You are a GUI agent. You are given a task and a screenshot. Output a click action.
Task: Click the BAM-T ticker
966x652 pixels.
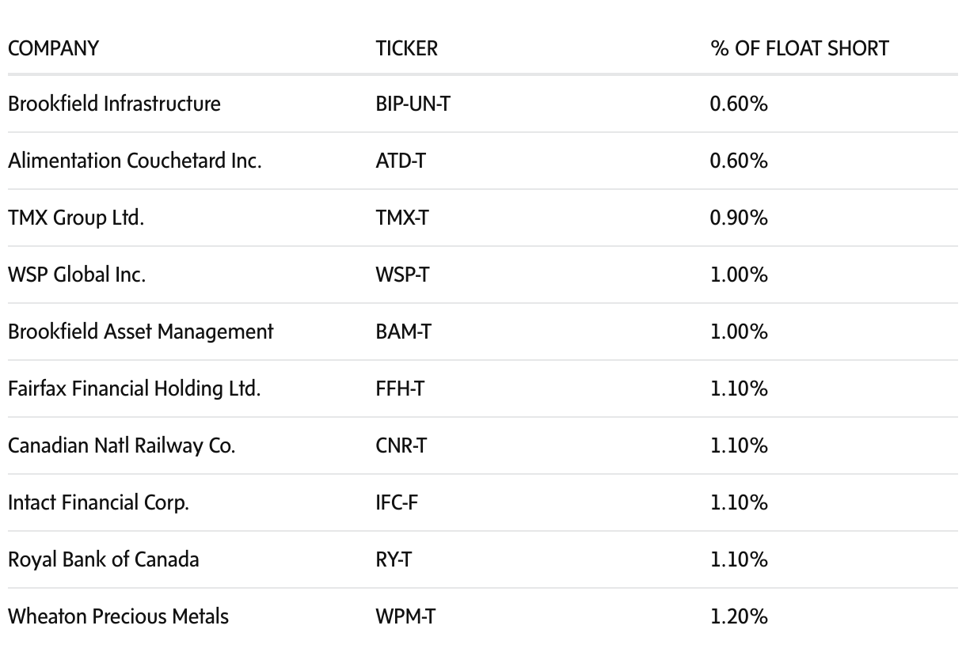403,332
